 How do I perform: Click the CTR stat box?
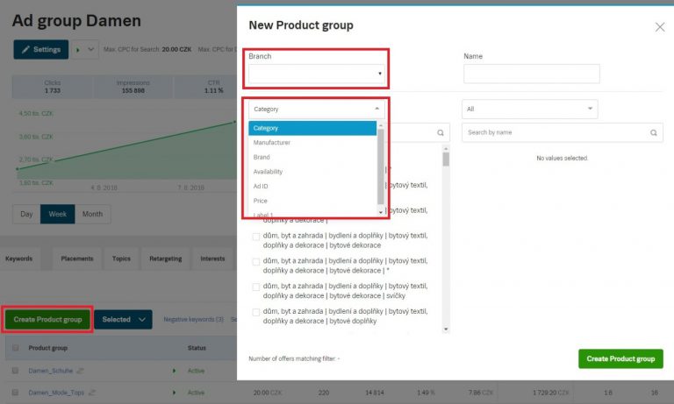click(x=205, y=87)
